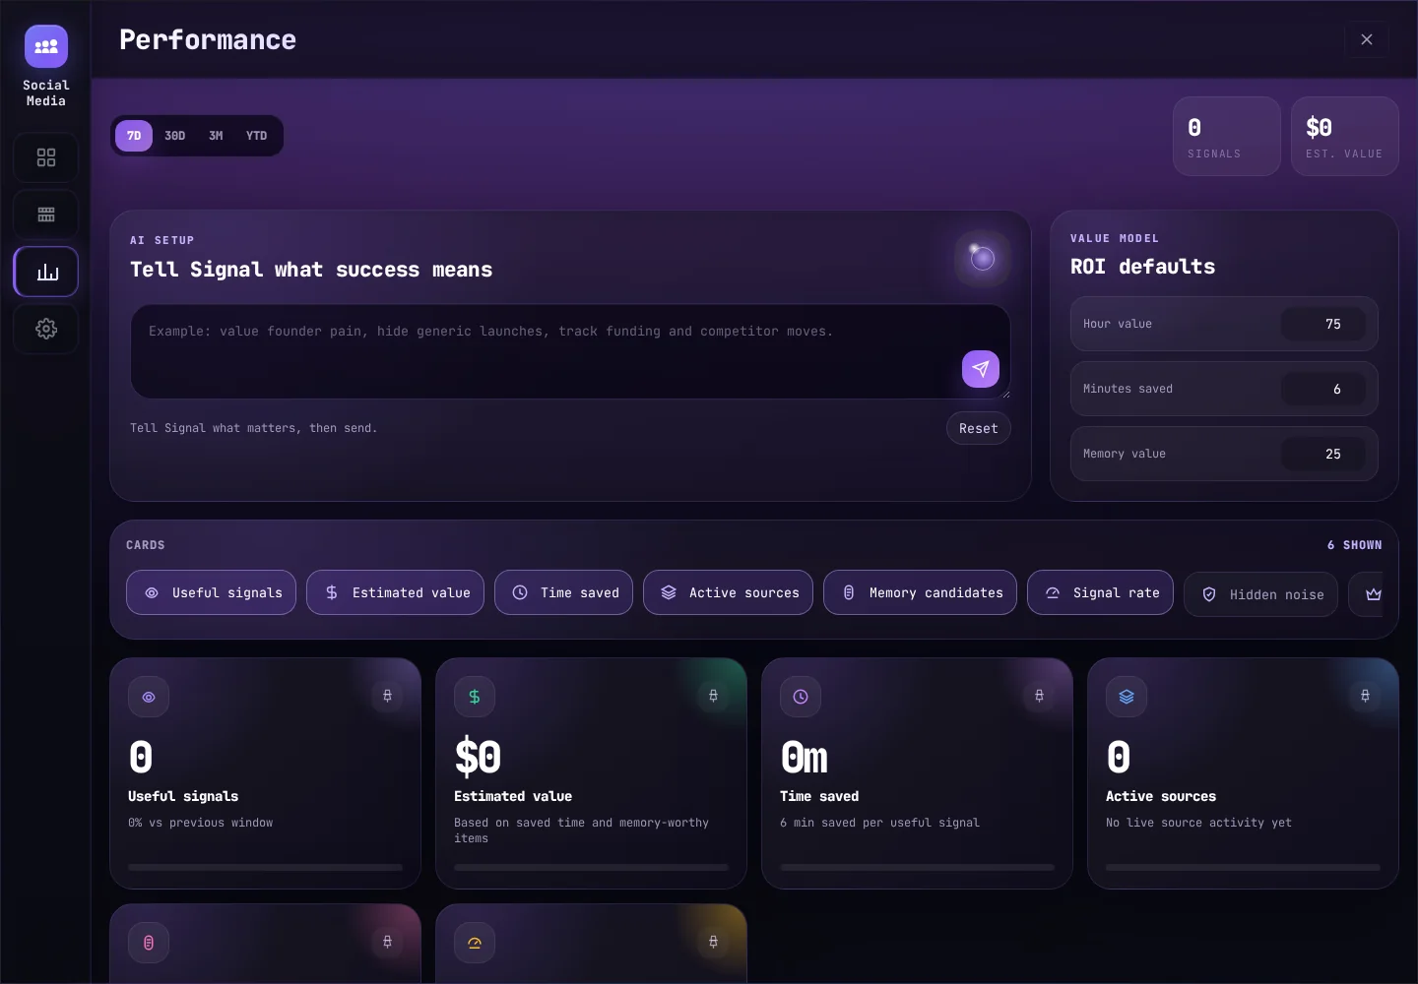1418x984 pixels.
Task: Pin the Time saved card
Action: click(1039, 696)
